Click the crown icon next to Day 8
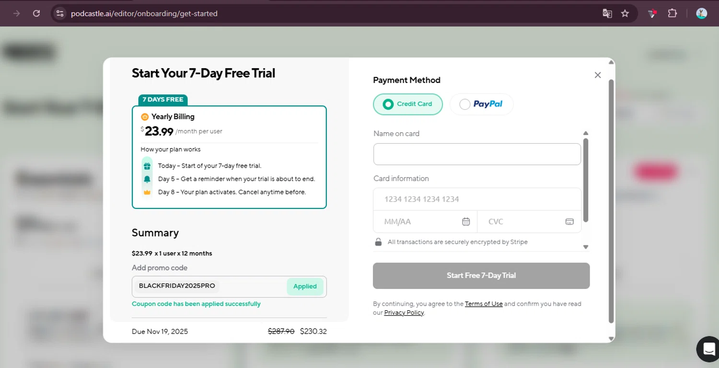Image resolution: width=719 pixels, height=368 pixels. tap(147, 192)
